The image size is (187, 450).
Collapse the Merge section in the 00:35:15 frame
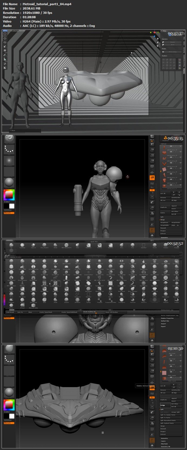pos(162,220)
